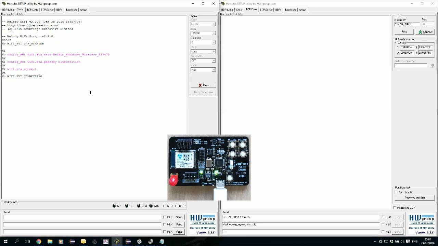Click the Ping button
The image size is (438, 246).
pyautogui.click(x=404, y=32)
